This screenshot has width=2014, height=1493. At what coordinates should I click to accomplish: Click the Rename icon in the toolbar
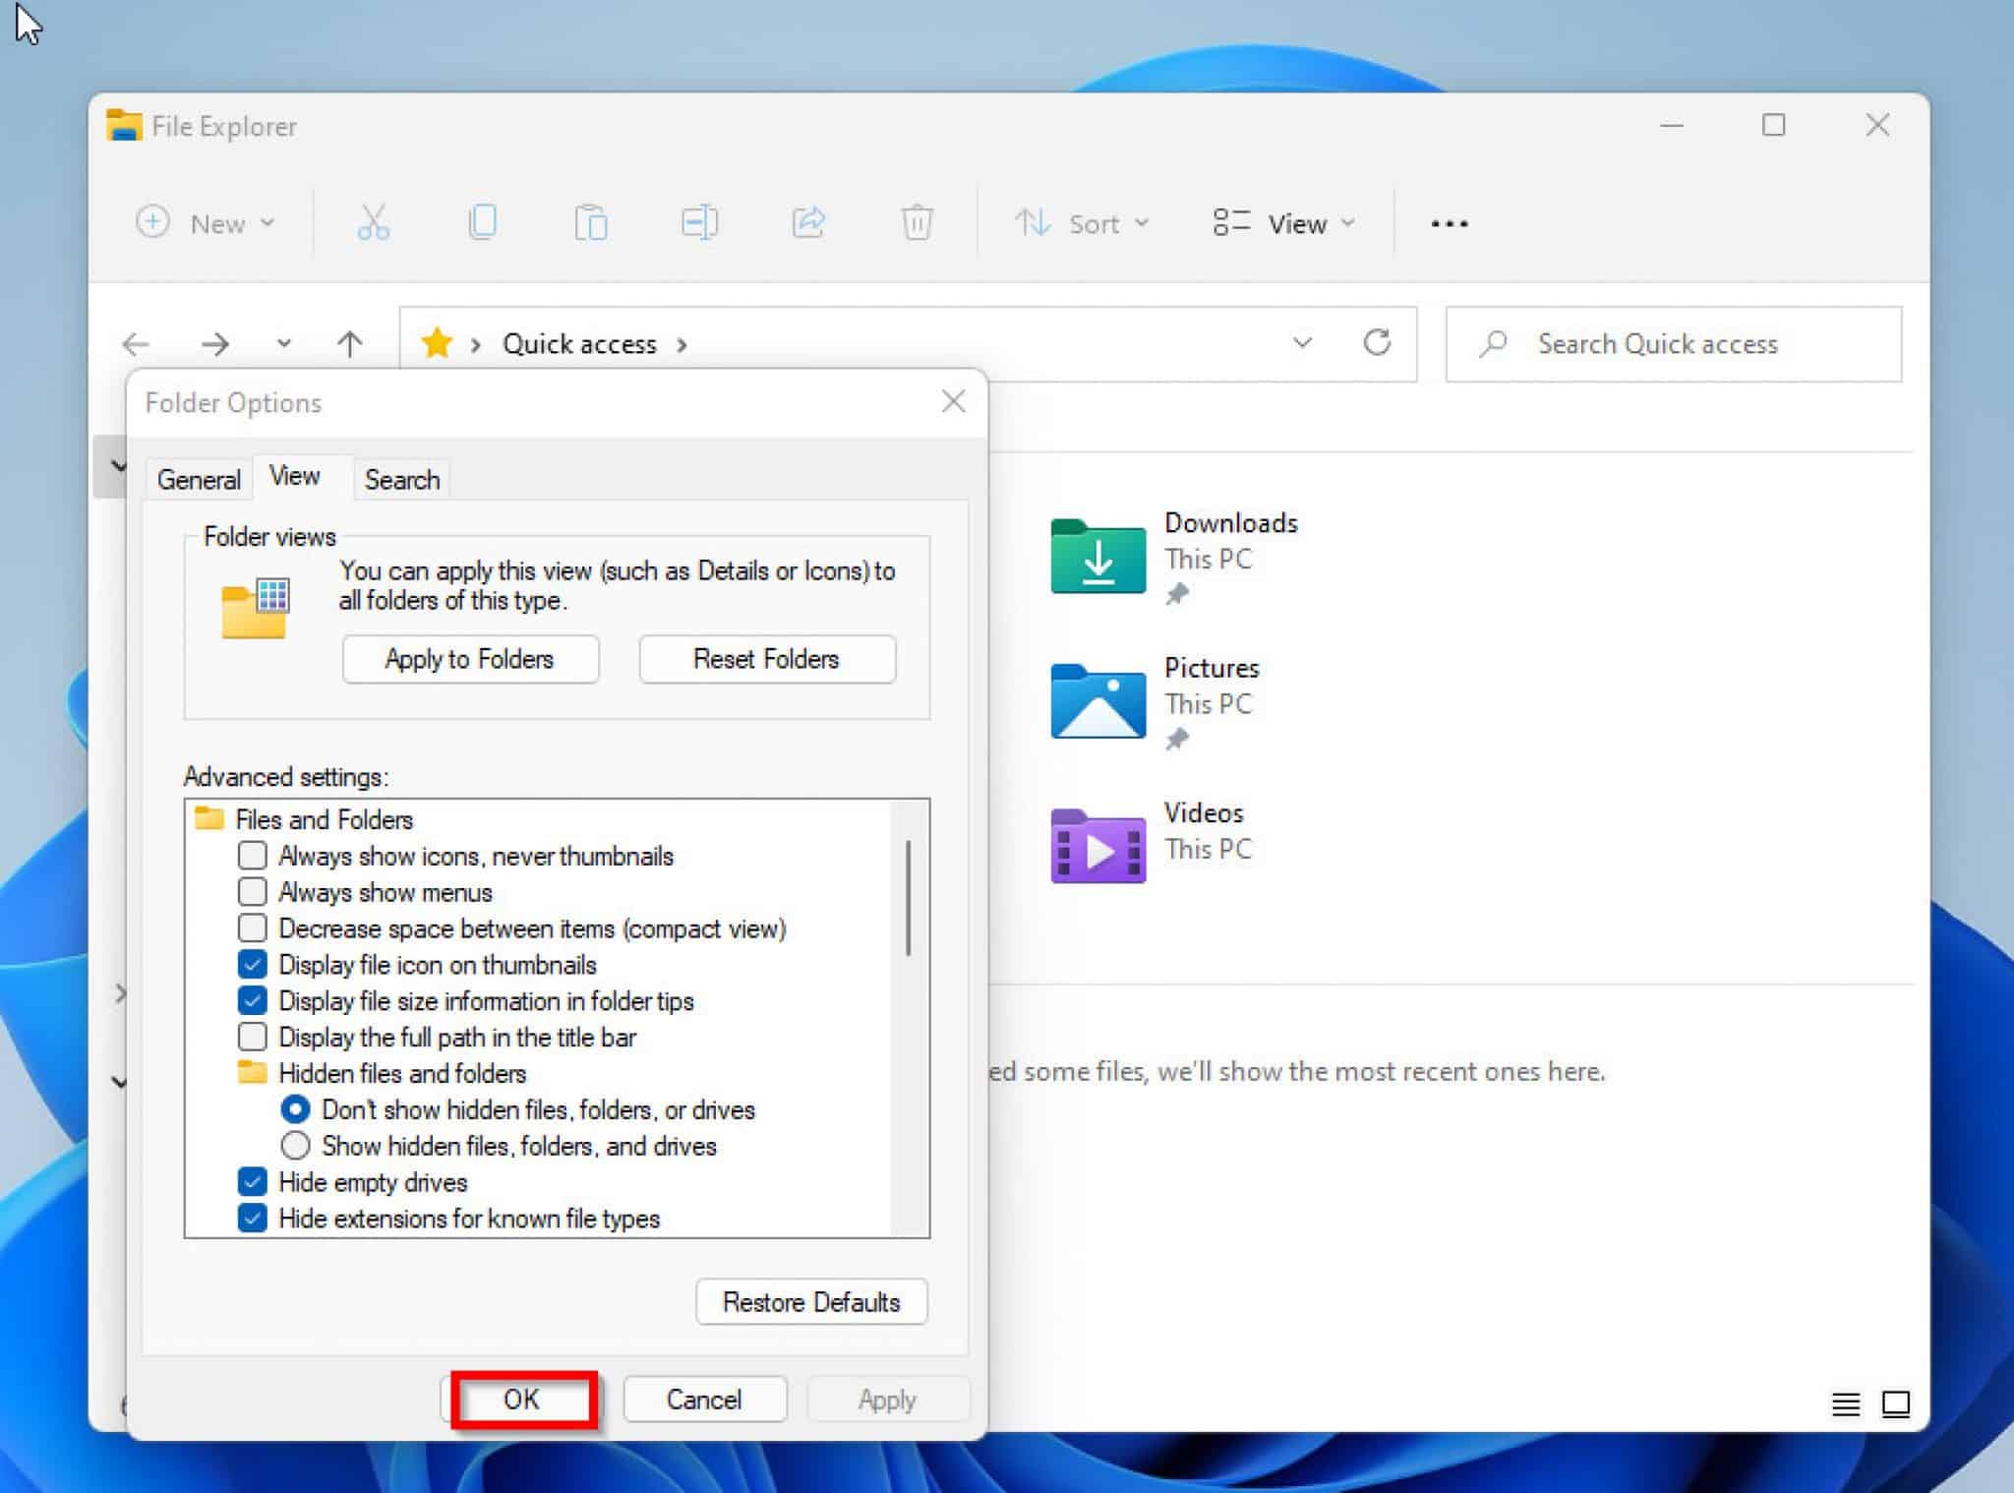coord(700,223)
